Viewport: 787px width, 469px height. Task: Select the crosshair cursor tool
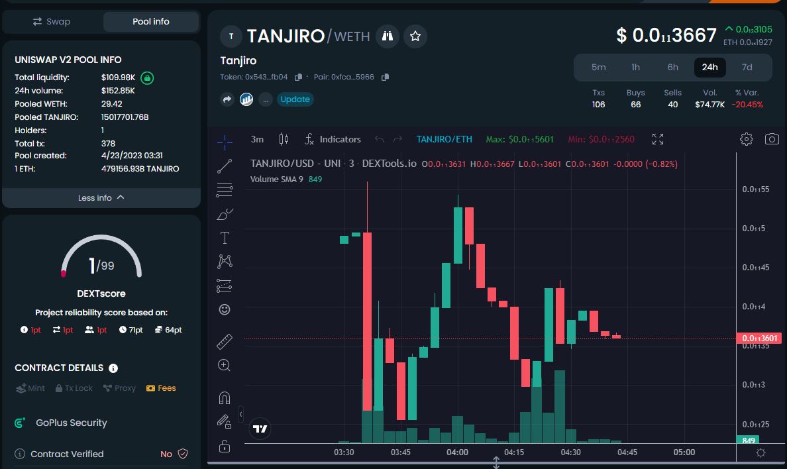(225, 142)
